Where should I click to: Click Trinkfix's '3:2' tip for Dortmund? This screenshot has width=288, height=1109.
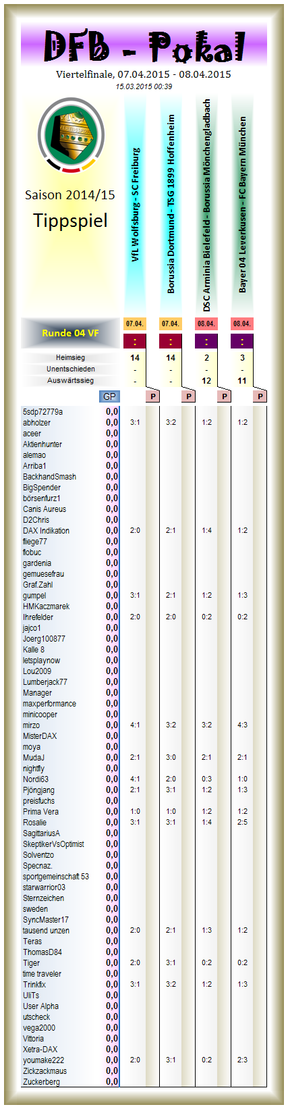[171, 984]
